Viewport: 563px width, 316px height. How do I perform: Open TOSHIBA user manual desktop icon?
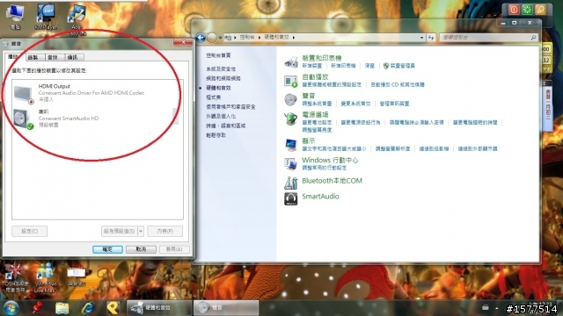point(14,278)
